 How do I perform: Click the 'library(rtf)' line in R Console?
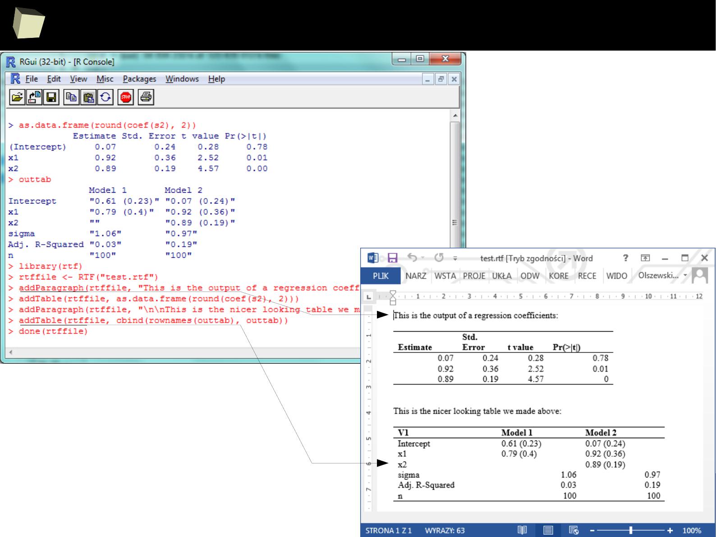[x=50, y=266]
